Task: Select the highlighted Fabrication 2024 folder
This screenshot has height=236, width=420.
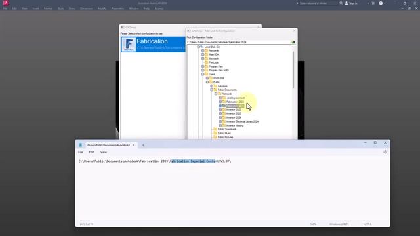Action: coord(235,106)
